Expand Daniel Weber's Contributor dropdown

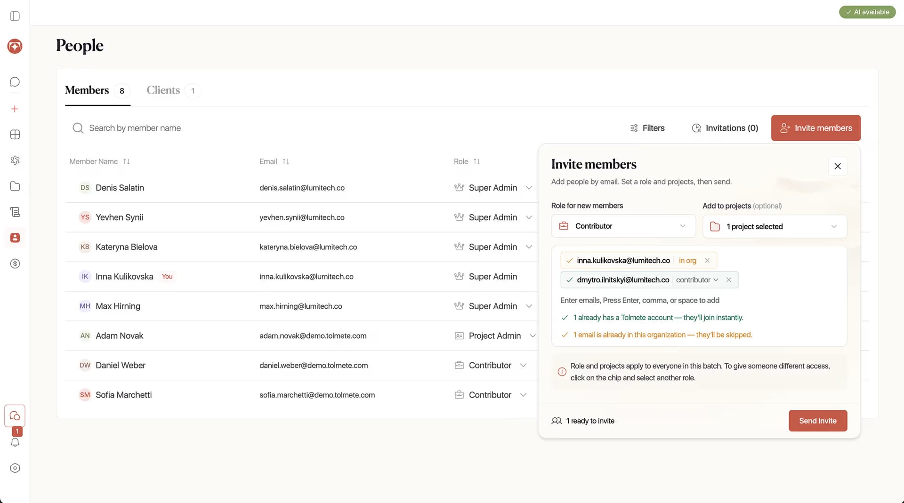(523, 366)
